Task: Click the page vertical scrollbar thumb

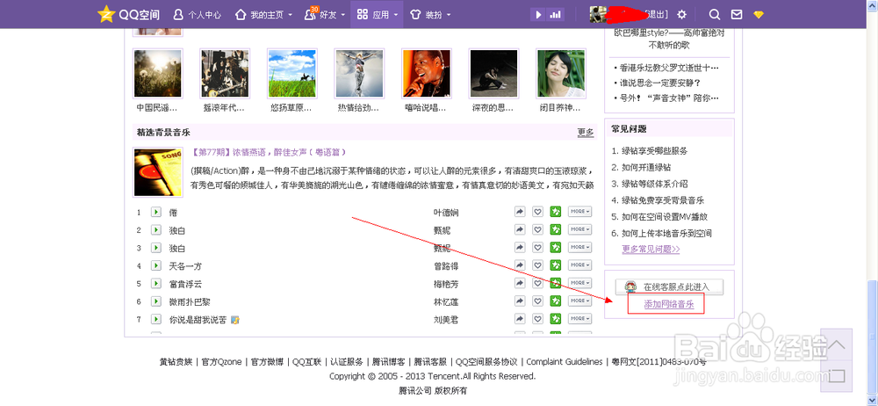Action: [x=873, y=336]
